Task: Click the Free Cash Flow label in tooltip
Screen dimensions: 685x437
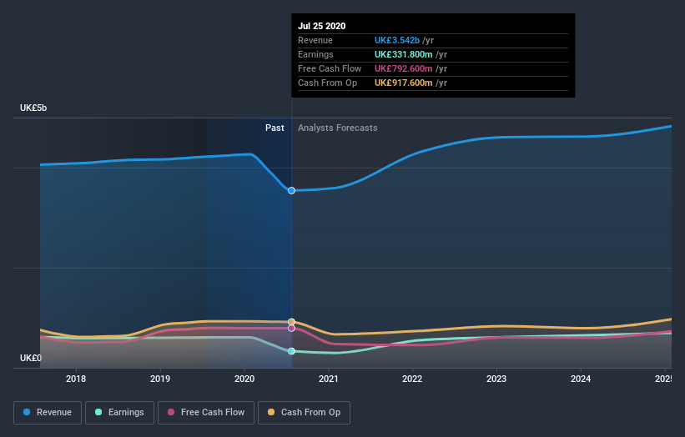Action: [330, 68]
